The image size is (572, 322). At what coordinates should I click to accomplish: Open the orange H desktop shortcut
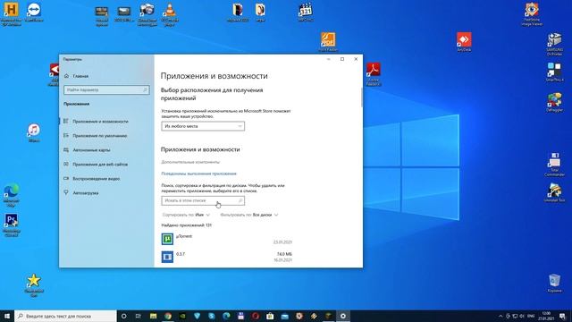(11, 13)
